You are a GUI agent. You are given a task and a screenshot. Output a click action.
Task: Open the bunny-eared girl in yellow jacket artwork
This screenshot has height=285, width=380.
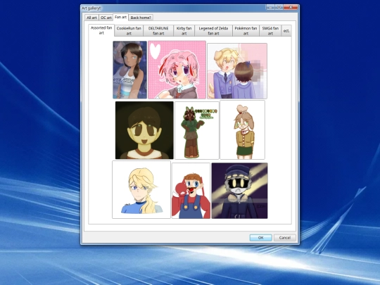[242, 129]
